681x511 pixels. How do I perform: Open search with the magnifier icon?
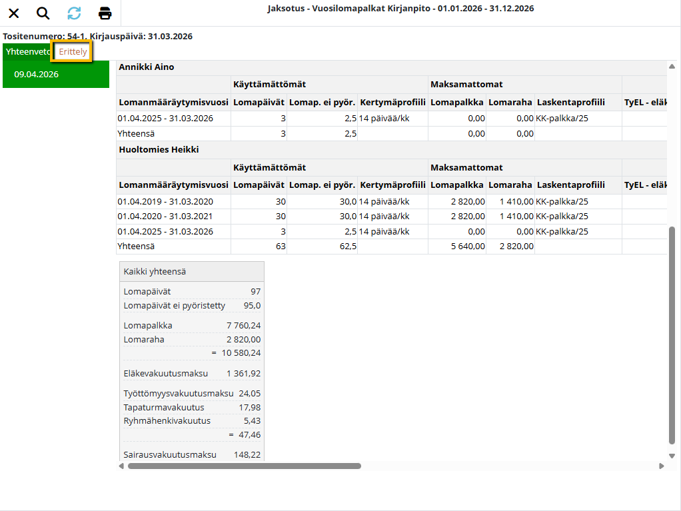tap(43, 13)
